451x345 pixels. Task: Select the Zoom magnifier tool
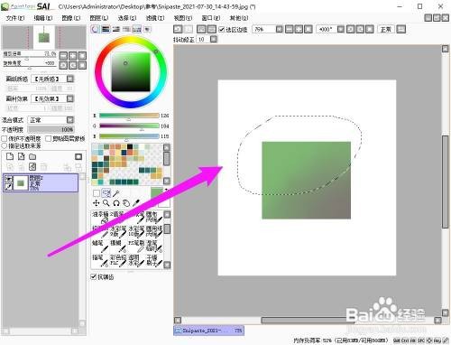pyautogui.click(x=106, y=203)
